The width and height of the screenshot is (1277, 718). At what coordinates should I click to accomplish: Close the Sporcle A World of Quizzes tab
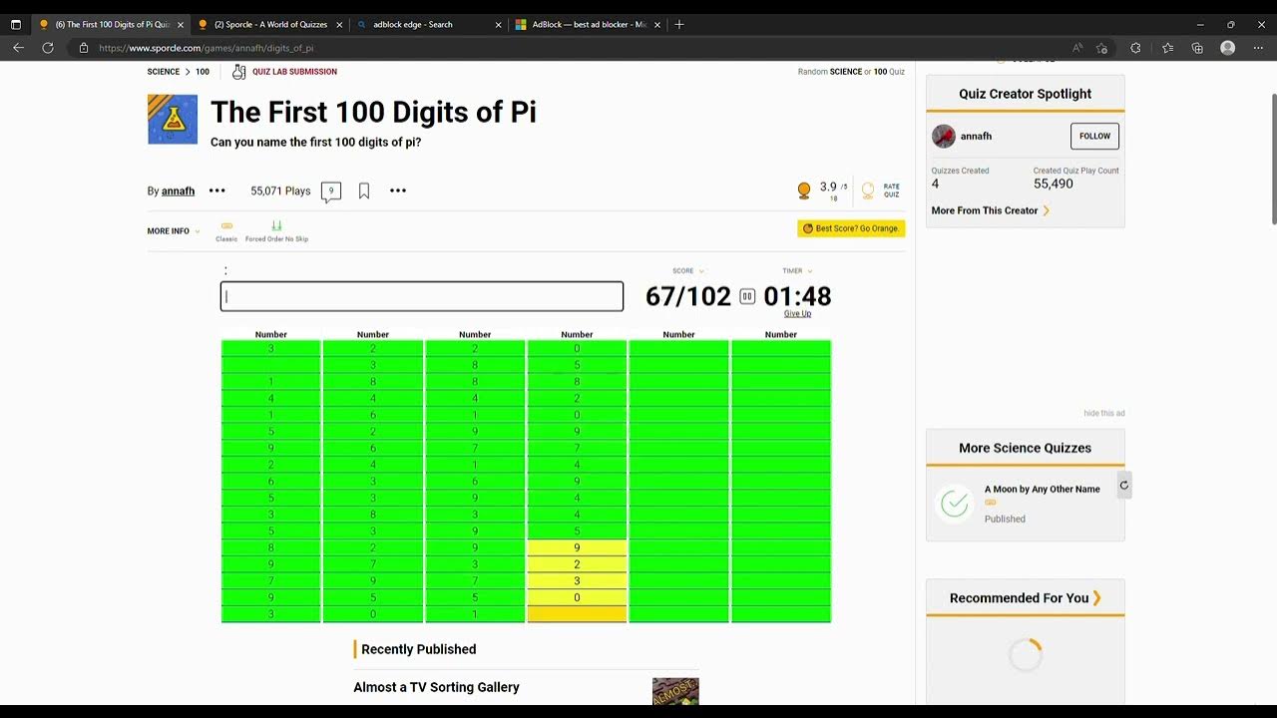click(x=339, y=25)
